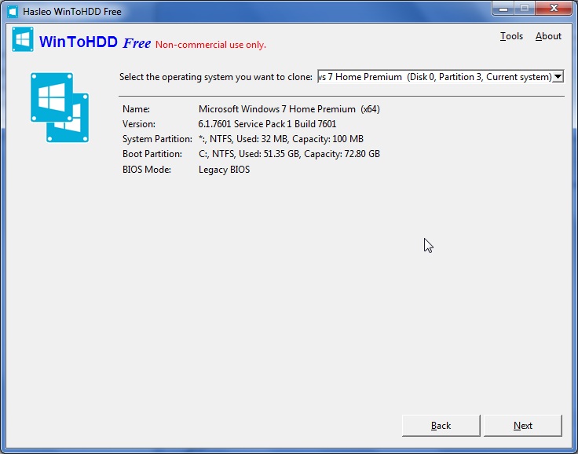Close the WinToHDD window
578x454 pixels.
[554, 9]
